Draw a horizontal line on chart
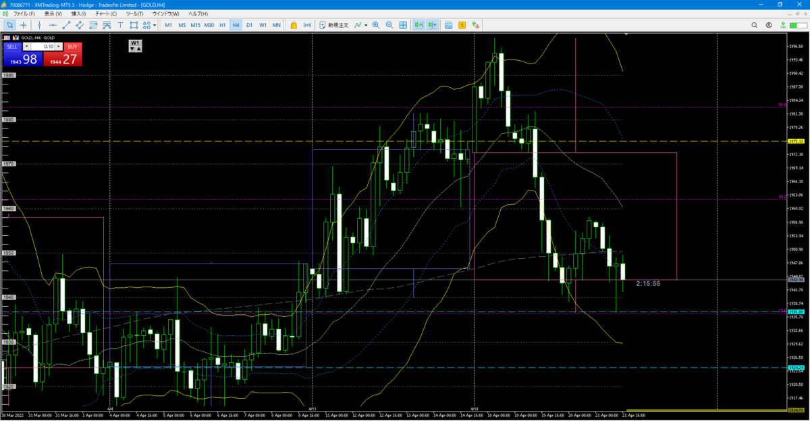810x421 pixels. (x=53, y=25)
